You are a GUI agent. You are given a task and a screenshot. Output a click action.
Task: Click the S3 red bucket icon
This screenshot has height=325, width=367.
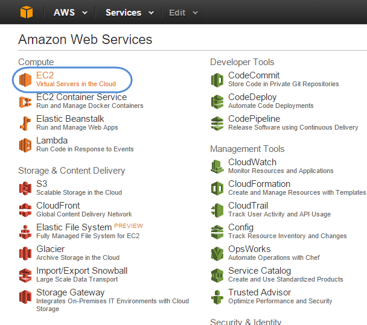(25, 188)
